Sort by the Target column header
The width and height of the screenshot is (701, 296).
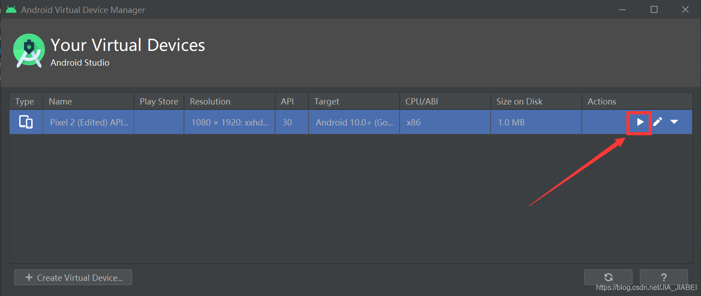point(354,101)
